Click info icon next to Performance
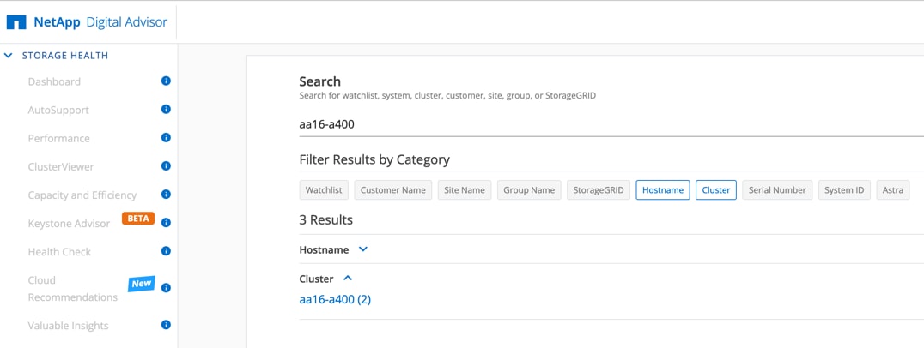924x348 pixels. tap(166, 138)
